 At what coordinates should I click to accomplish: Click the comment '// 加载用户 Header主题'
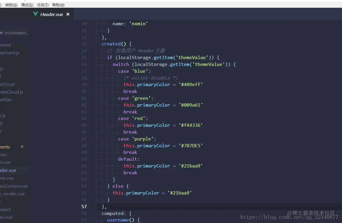(x=136, y=51)
